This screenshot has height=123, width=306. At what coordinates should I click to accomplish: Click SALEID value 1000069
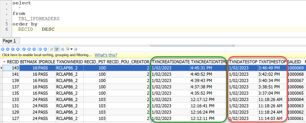point(296,68)
